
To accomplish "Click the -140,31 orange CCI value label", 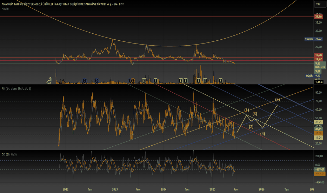I will (320, 174).
